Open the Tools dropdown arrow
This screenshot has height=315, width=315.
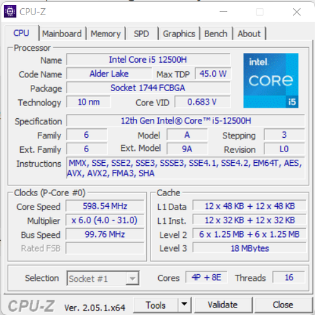click(x=185, y=305)
